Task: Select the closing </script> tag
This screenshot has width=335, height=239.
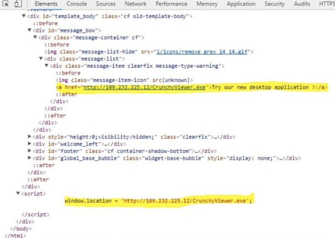Action: [35, 215]
